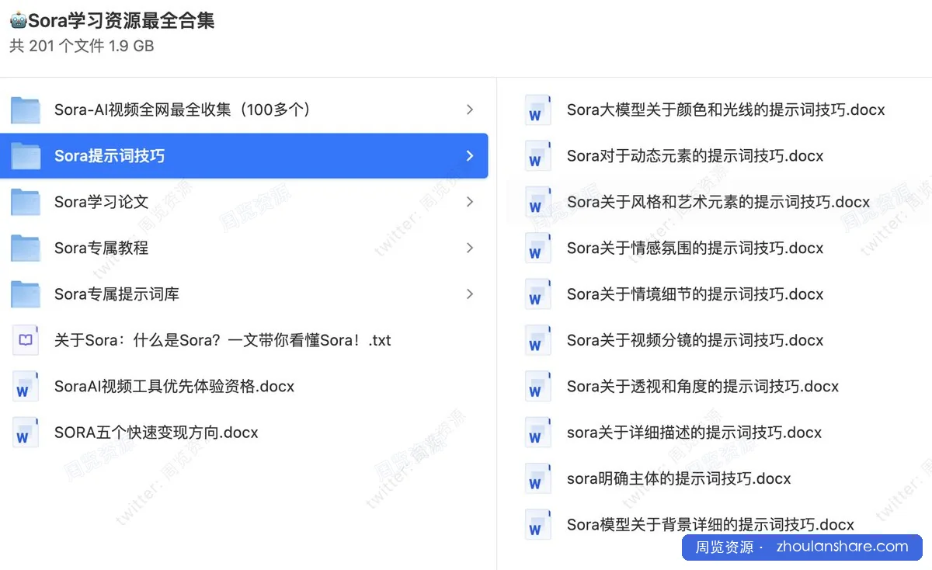This screenshot has width=932, height=570.
Task: Select Sora模型关于背景详细的提示词技巧.docx
Action: click(x=711, y=524)
